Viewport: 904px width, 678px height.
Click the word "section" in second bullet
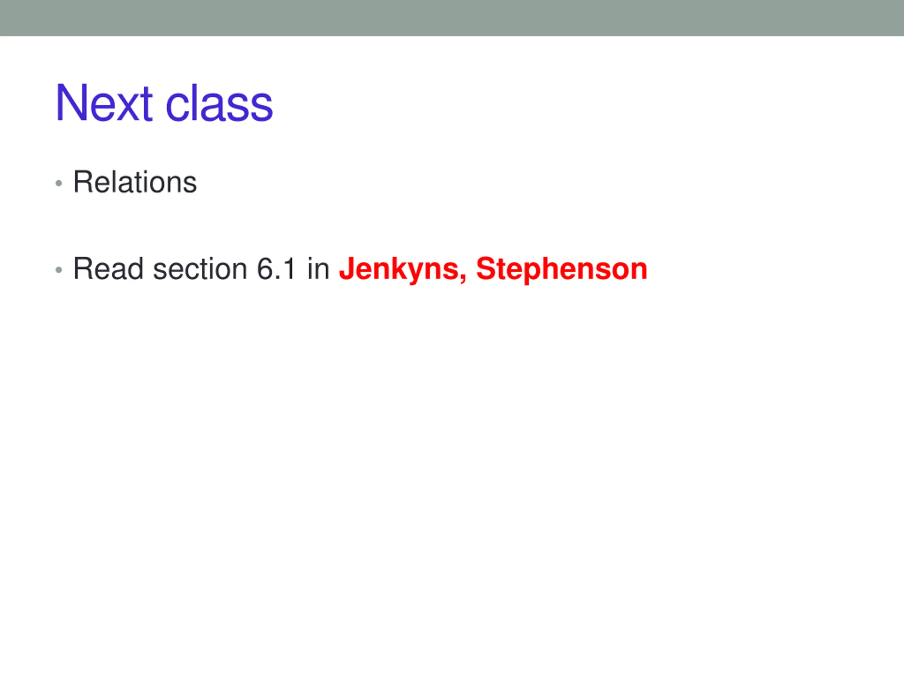coord(200,270)
